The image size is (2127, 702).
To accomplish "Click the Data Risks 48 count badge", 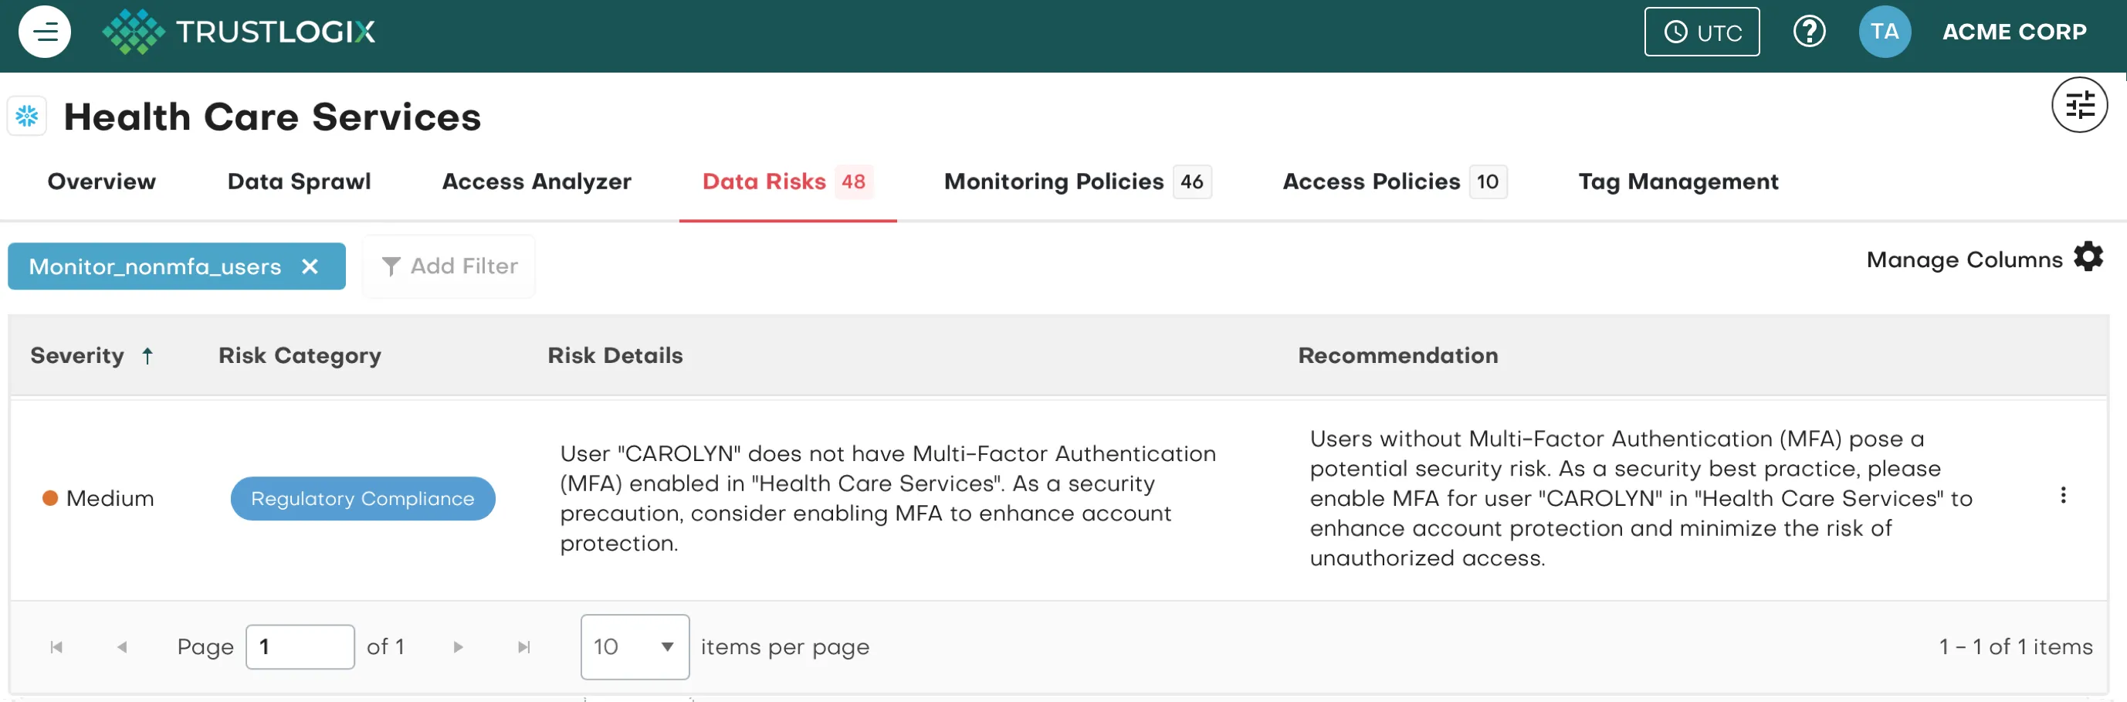I will pyautogui.click(x=853, y=181).
